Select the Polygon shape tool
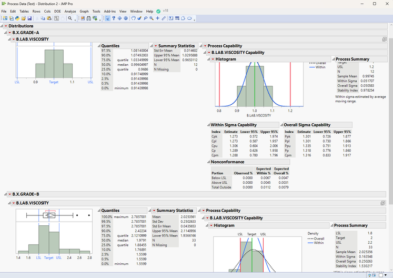Viewport: 393px width, 278px height. (x=183, y=18)
